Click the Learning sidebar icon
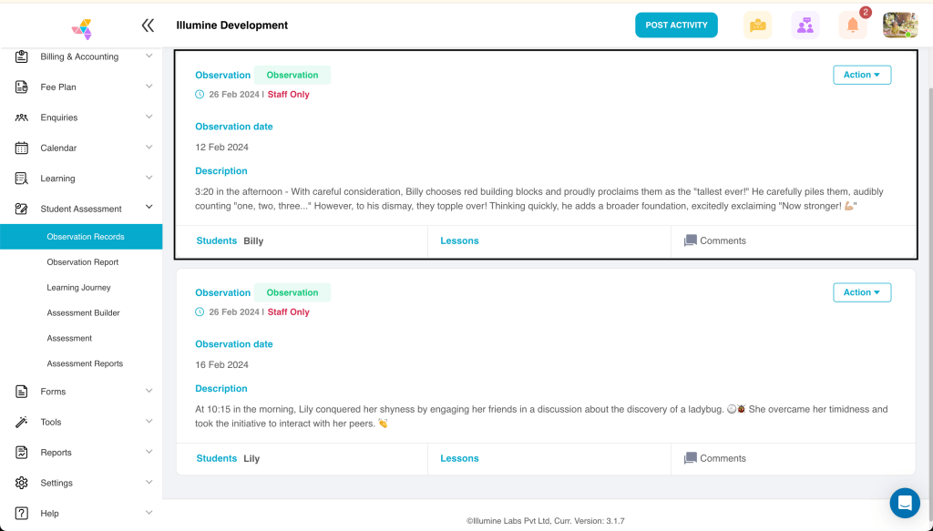This screenshot has height=531, width=933. tap(22, 178)
